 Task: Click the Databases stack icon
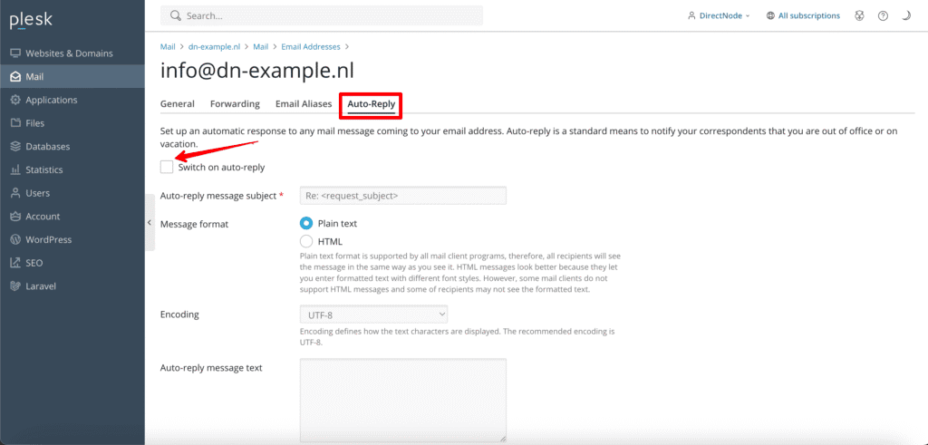point(15,147)
